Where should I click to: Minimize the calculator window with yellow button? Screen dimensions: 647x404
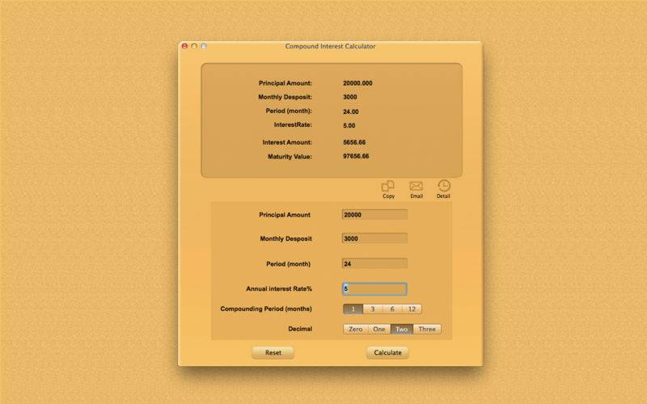click(x=194, y=46)
